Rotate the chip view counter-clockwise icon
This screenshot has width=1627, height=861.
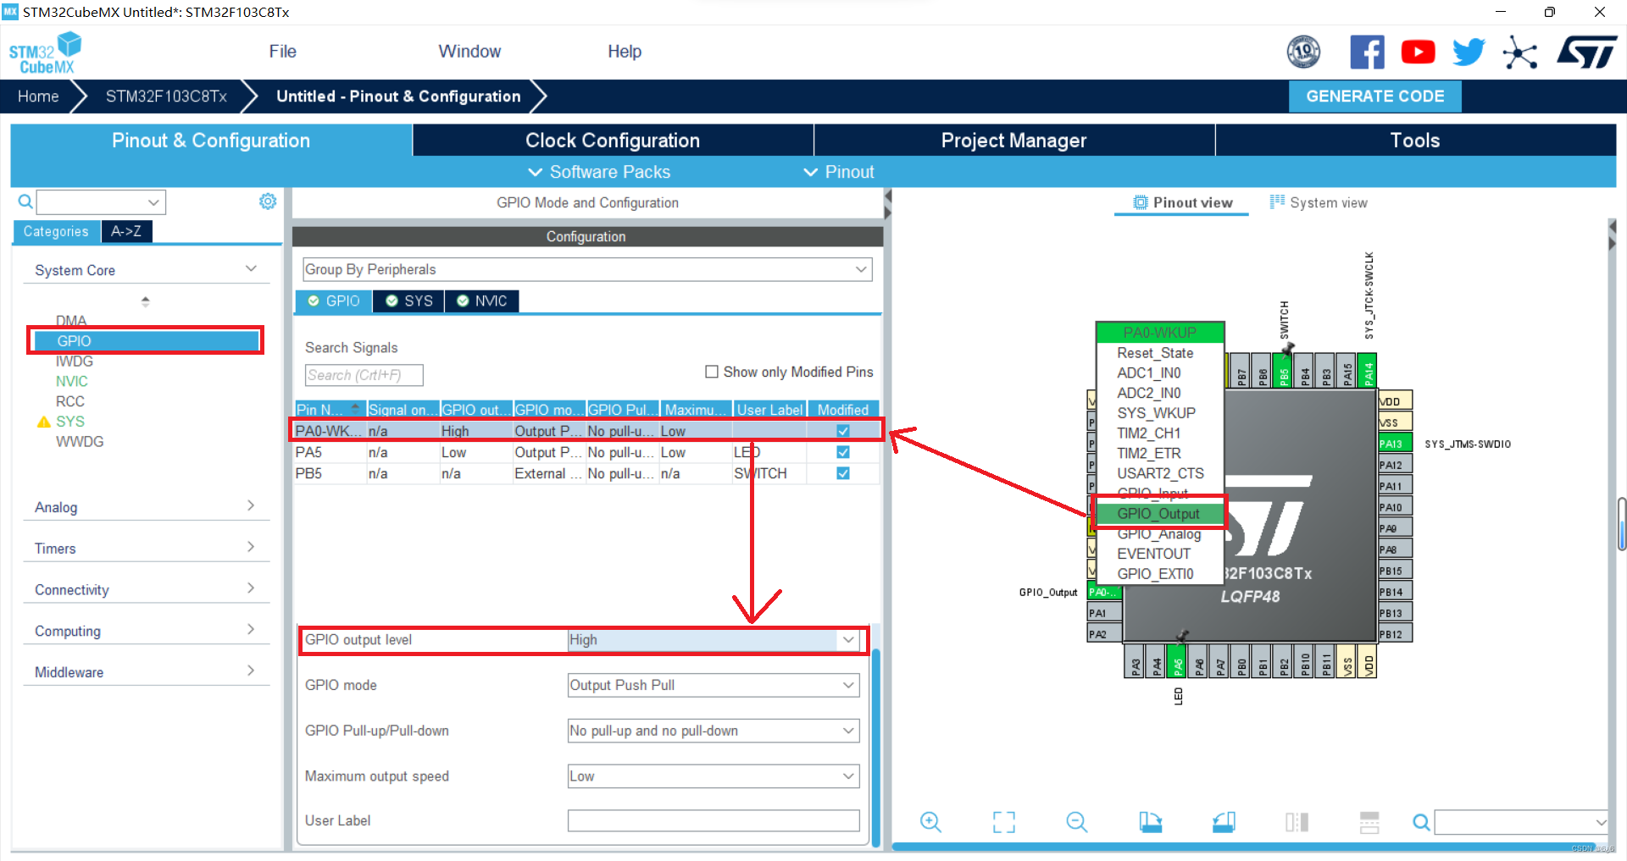[1223, 821]
